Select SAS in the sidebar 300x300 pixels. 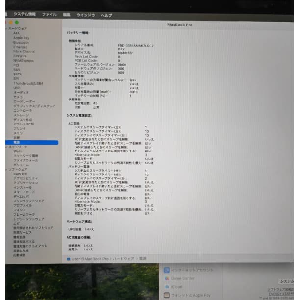[x=17, y=70]
